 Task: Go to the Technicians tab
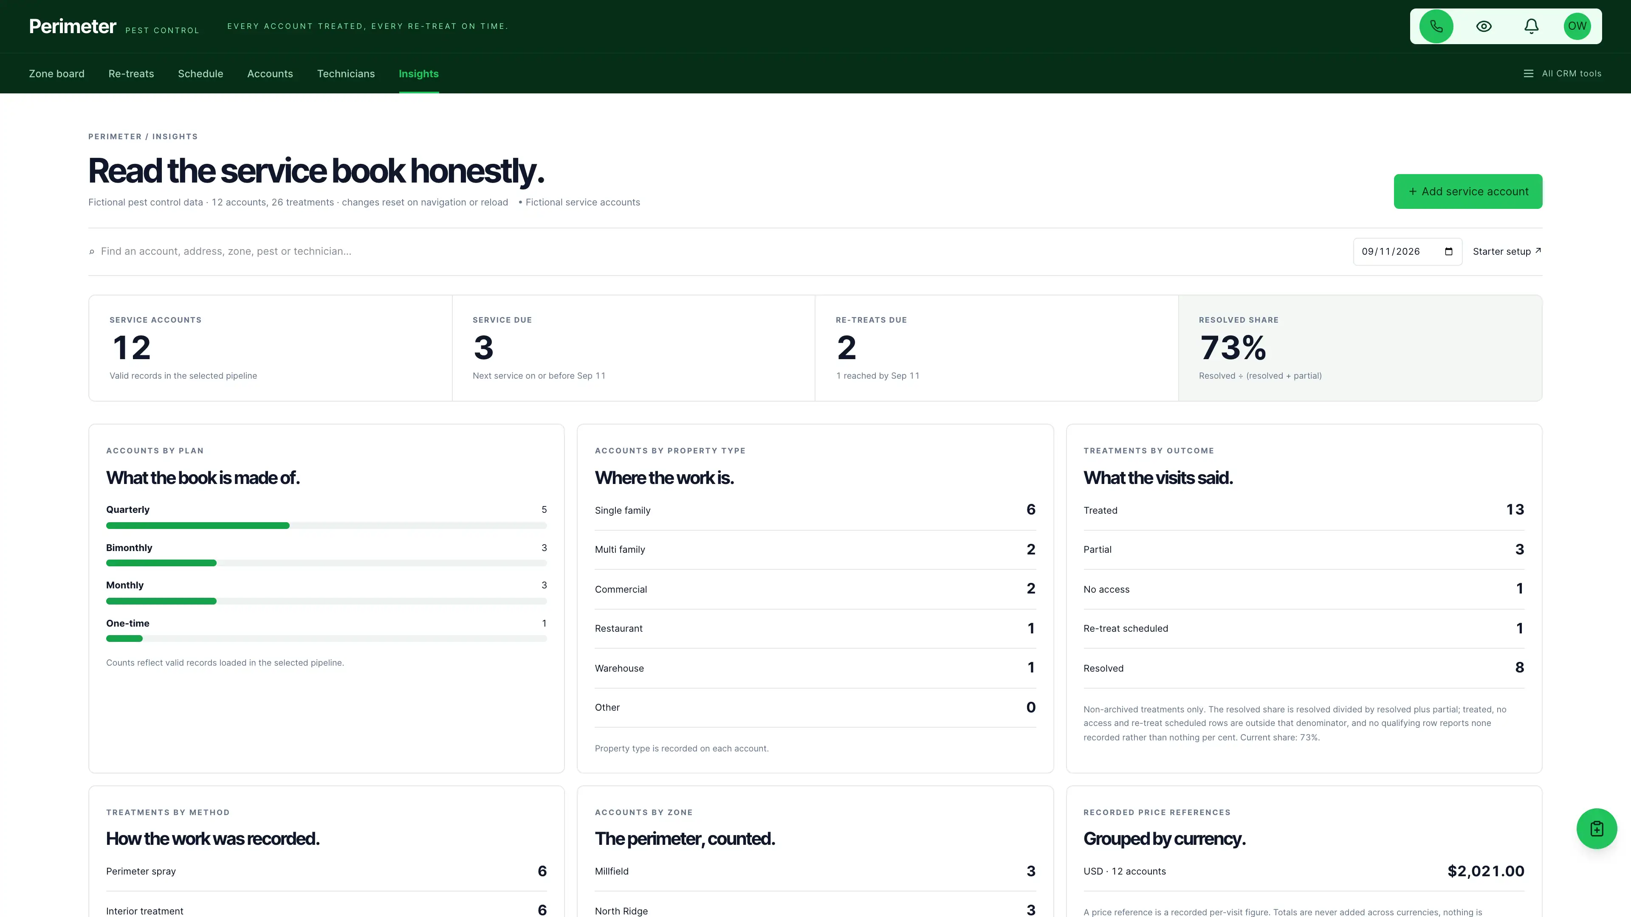click(x=346, y=73)
